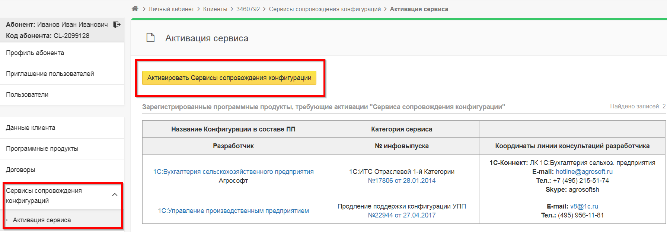Image resolution: width=667 pixels, height=232 pixels.
Task: Click Зарегистрированные программные продукты section title
Action: (x=324, y=107)
